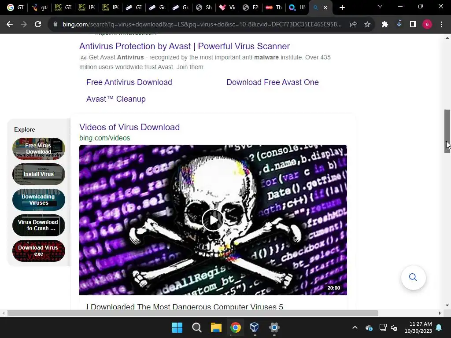
Task: Open Settings gear in taskbar
Action: pyautogui.click(x=274, y=327)
